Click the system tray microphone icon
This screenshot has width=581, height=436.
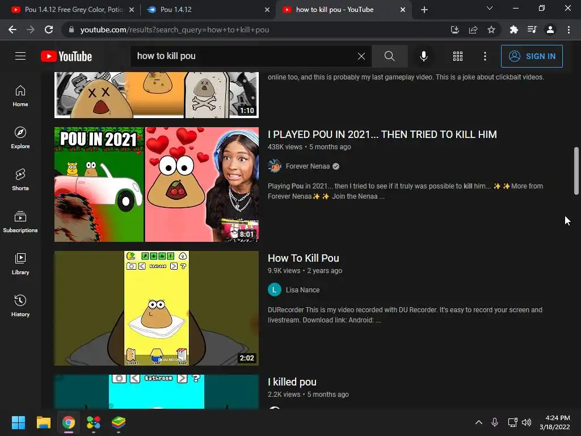click(495, 422)
